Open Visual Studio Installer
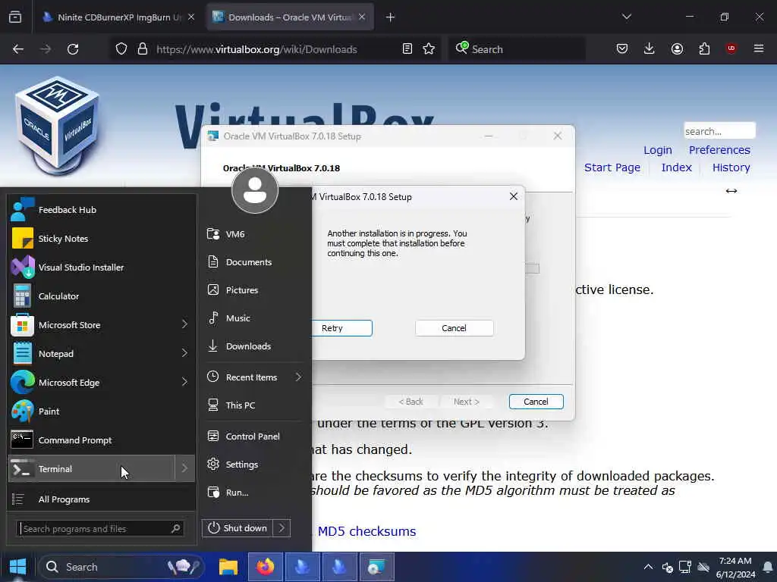777x582 pixels. pyautogui.click(x=102, y=268)
